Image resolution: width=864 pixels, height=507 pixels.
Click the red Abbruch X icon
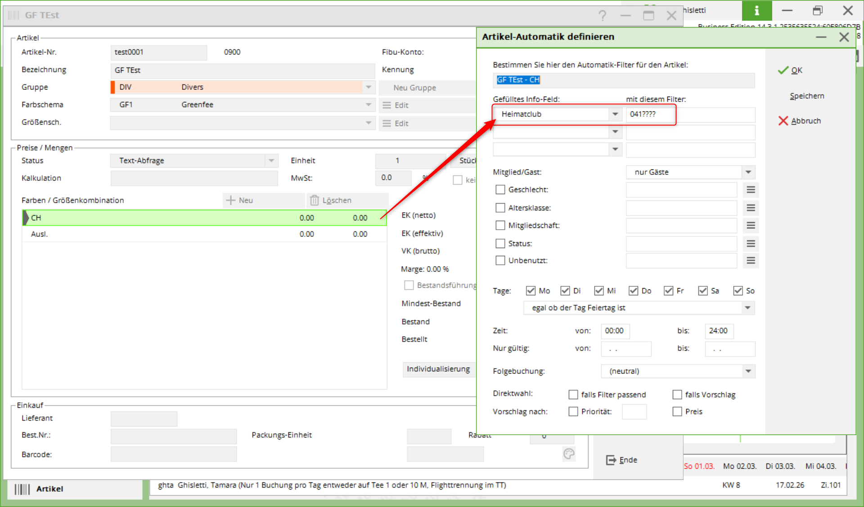coord(783,121)
